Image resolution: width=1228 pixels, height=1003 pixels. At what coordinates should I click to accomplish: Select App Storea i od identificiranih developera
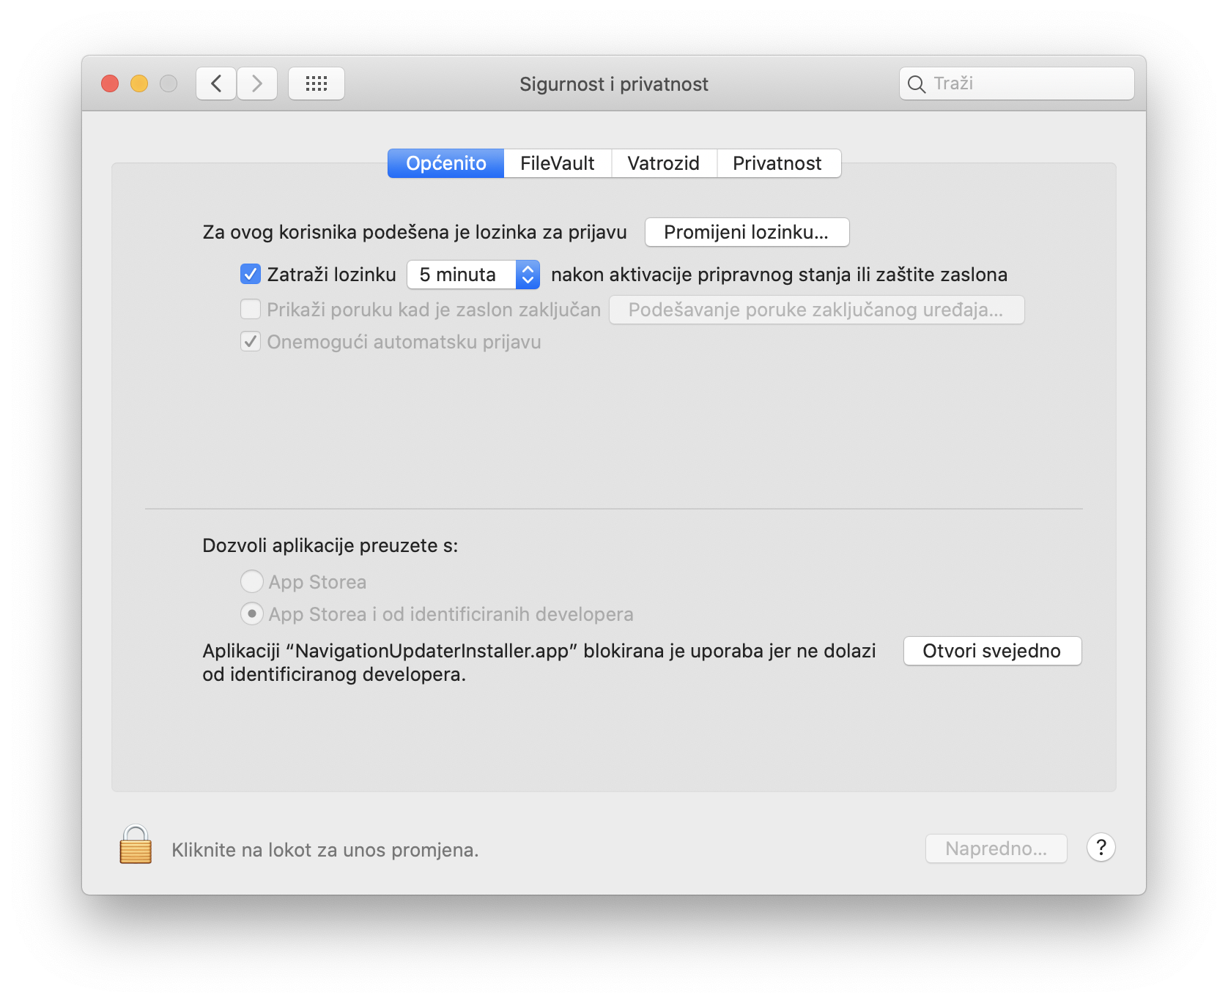pyautogui.click(x=251, y=614)
